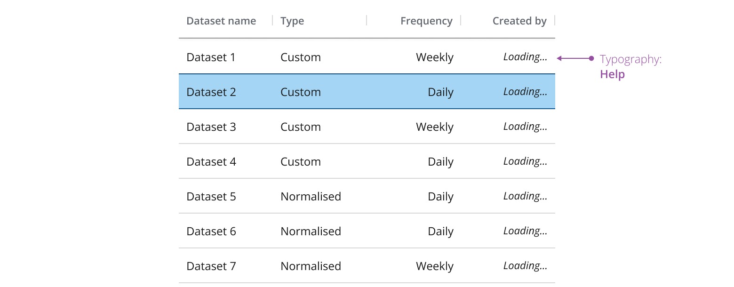Sort by the Frequency column header

[x=426, y=21]
